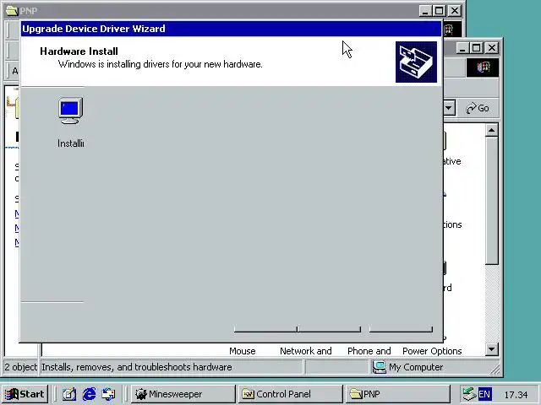Click scroll down arrow in Control Panel

tap(491, 349)
